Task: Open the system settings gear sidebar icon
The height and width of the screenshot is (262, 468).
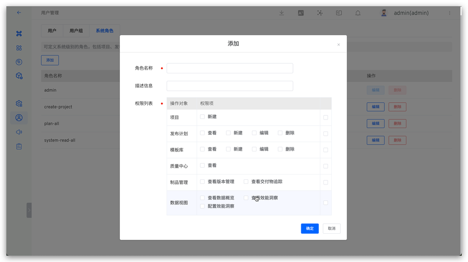Action: point(19,103)
